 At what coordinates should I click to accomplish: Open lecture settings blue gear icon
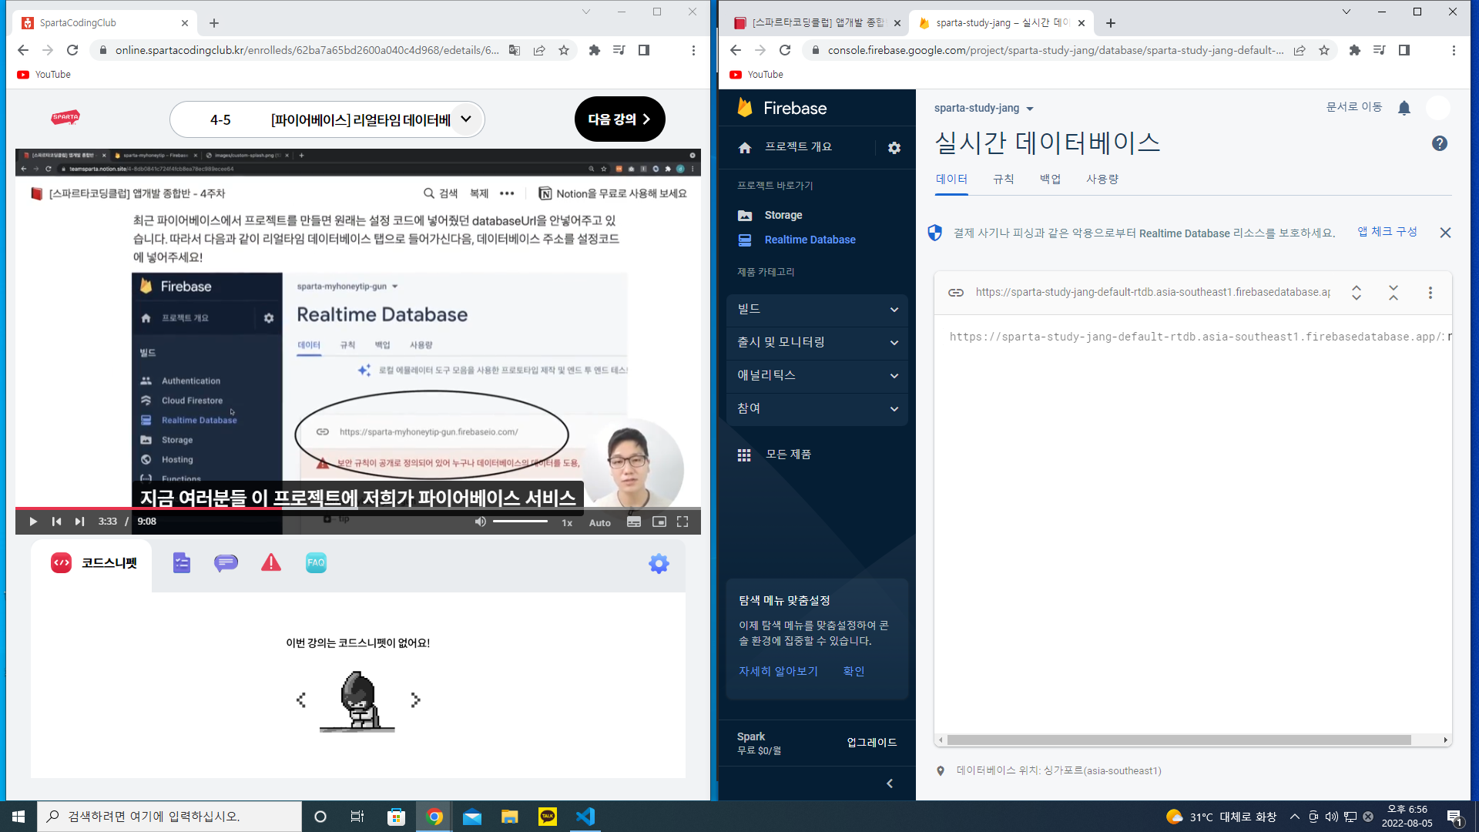coord(659,564)
